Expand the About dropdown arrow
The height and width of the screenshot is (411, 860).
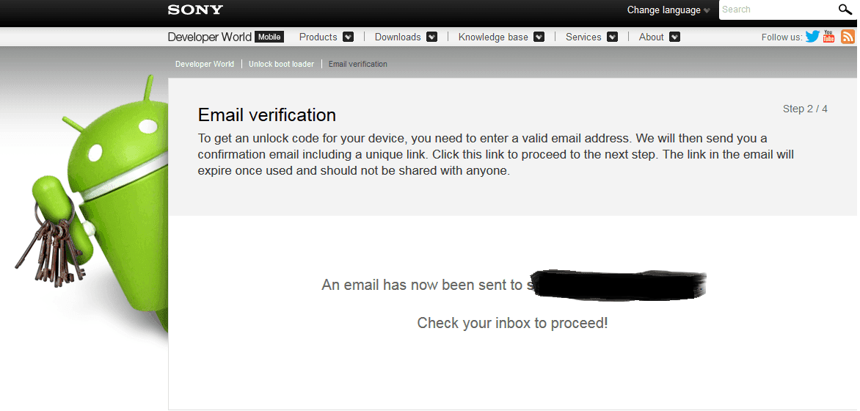(675, 37)
